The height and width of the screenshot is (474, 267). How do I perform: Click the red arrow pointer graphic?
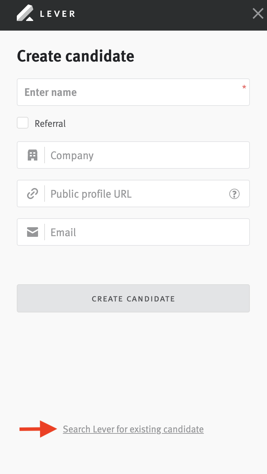tap(38, 429)
